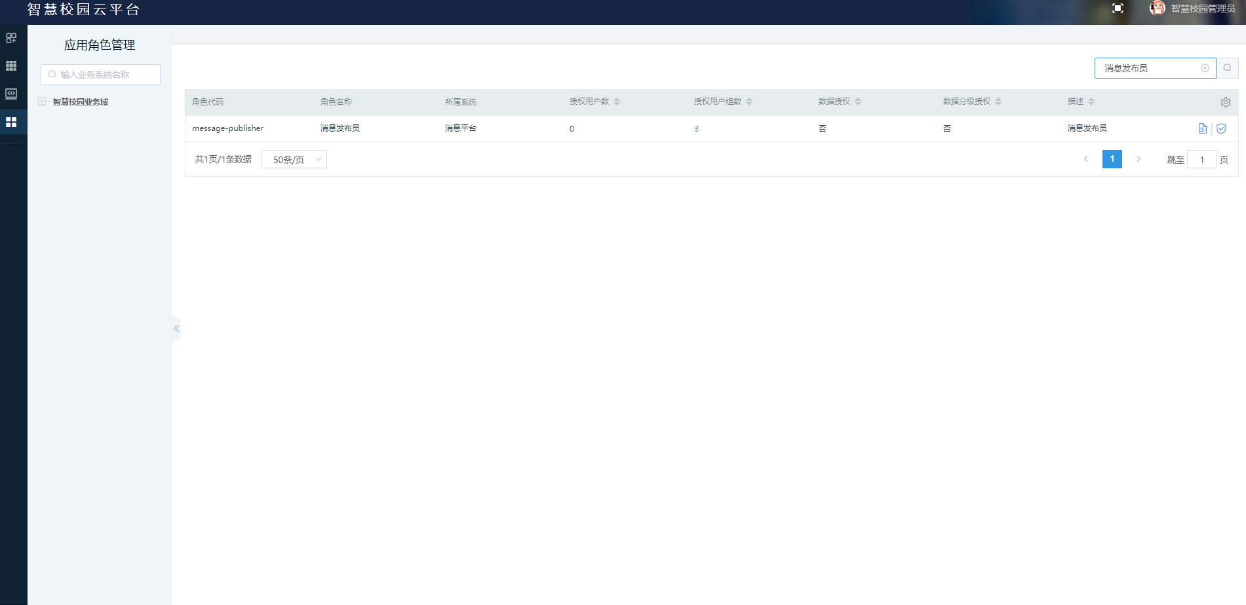
Task: Open table column settings gear
Action: (x=1226, y=102)
